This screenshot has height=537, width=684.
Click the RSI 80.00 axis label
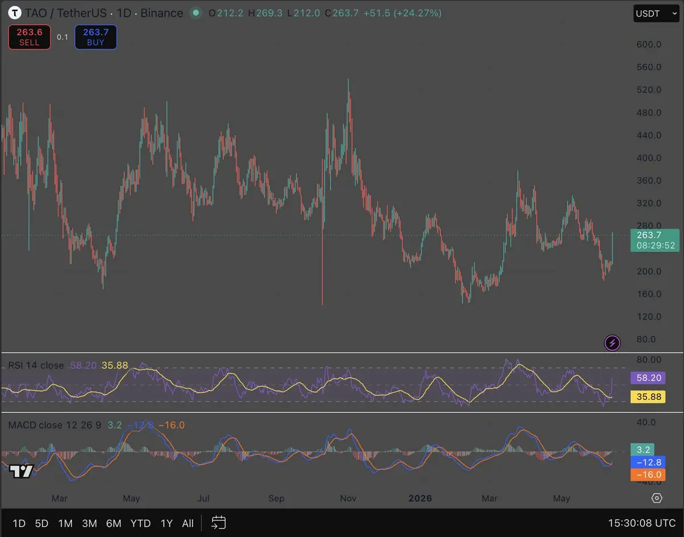pos(649,360)
